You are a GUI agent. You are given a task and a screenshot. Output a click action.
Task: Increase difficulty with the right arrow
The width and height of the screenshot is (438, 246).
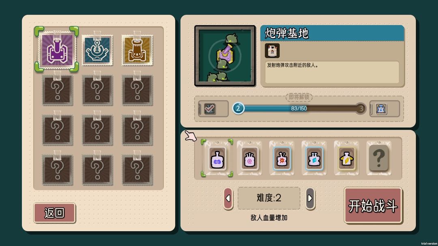(310, 198)
